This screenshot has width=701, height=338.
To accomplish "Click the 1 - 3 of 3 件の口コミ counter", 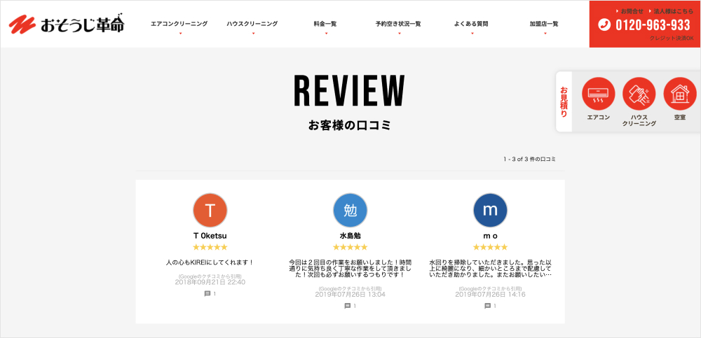I will [530, 159].
